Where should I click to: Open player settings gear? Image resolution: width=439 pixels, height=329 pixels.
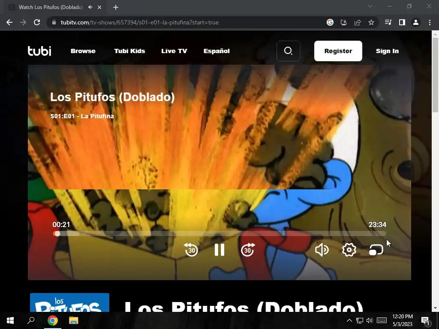(349, 250)
